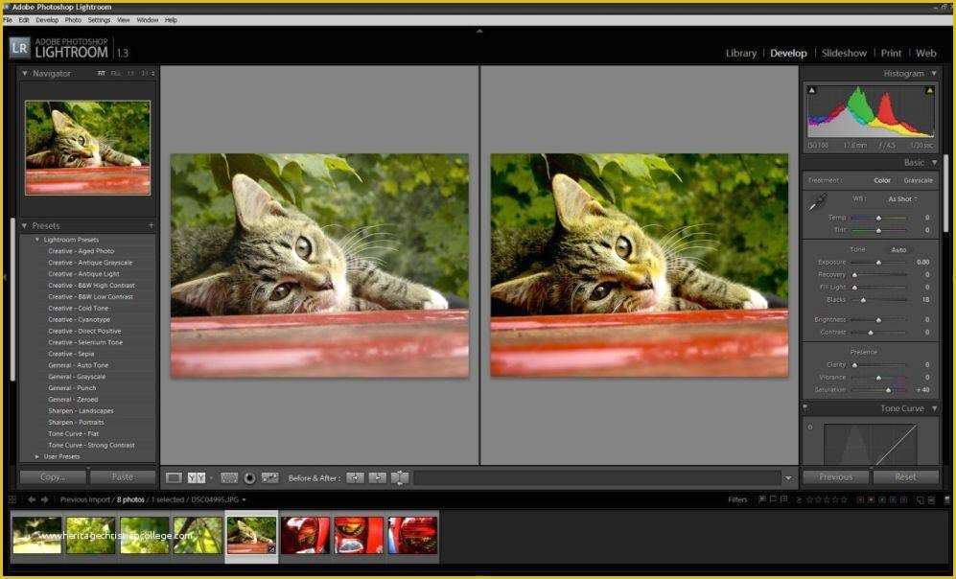Viewport: 956px width, 579px height.
Task: Switch to the Library module
Action: (740, 54)
